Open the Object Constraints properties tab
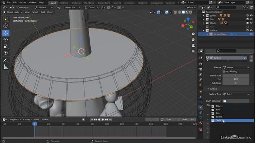Viewport: 255px width, 143px height. click(x=201, y=112)
